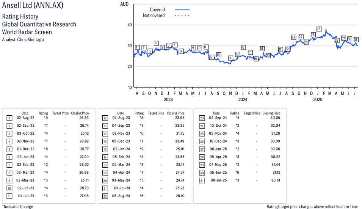Click the *Indicates Change footnote
Viewport: 362px width, 209px height.
pos(17,207)
